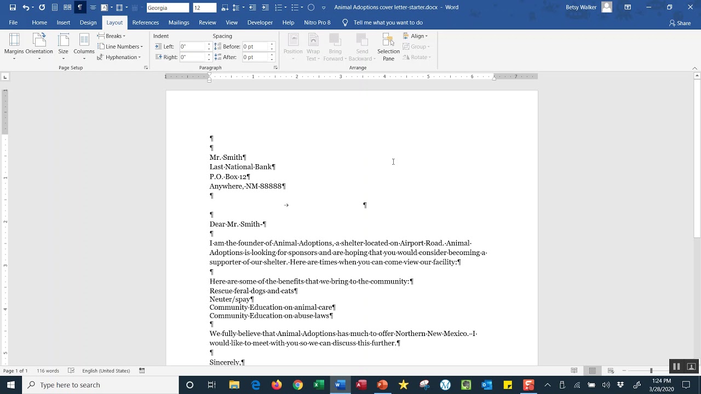Click the vertical scrollbar thumb
This screenshot has height=394, width=701.
[697, 159]
